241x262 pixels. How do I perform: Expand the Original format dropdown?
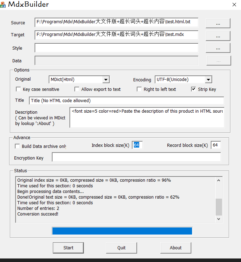click(106, 80)
